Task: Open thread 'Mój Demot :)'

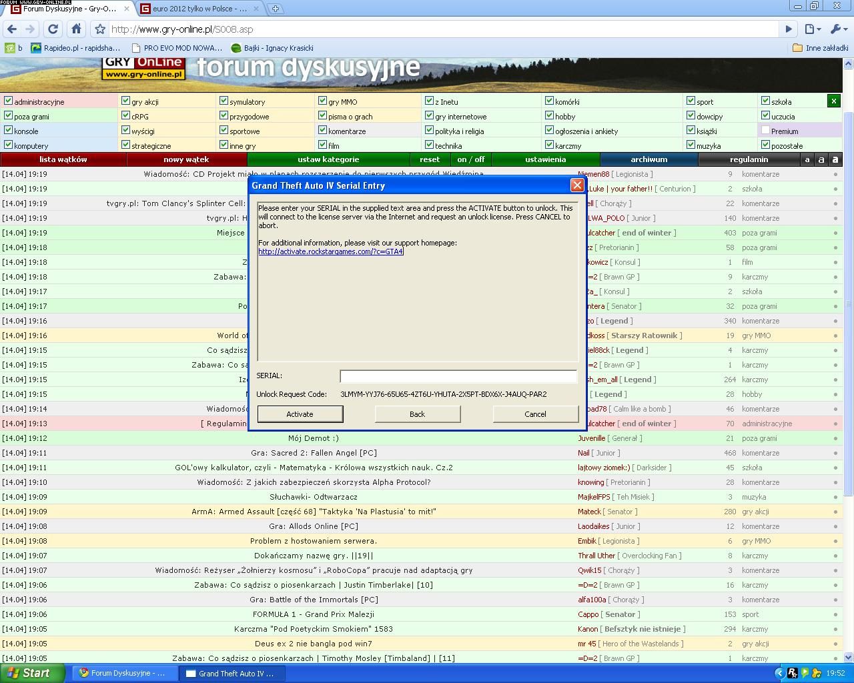Action: 314,438
